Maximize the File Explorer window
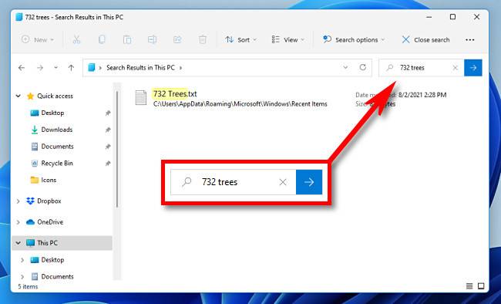 (452, 17)
